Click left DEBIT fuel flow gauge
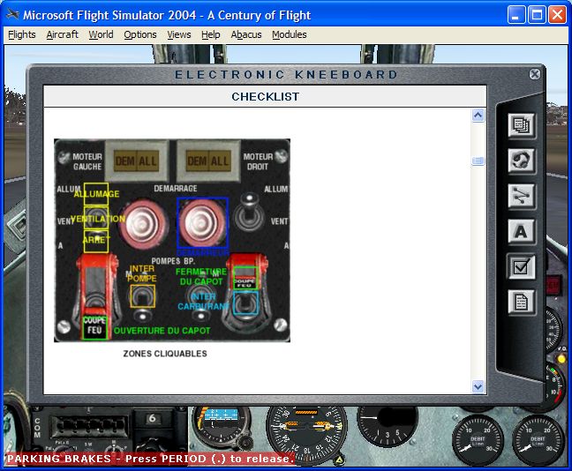This screenshot has width=572, height=471. tap(478, 440)
